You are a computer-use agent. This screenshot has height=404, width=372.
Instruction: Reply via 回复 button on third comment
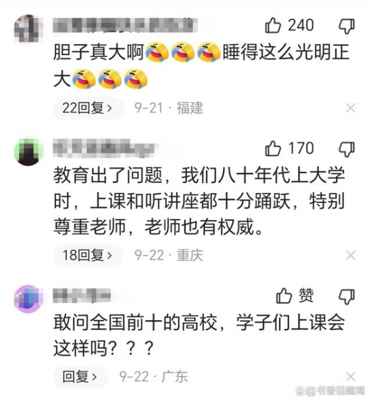click(80, 377)
